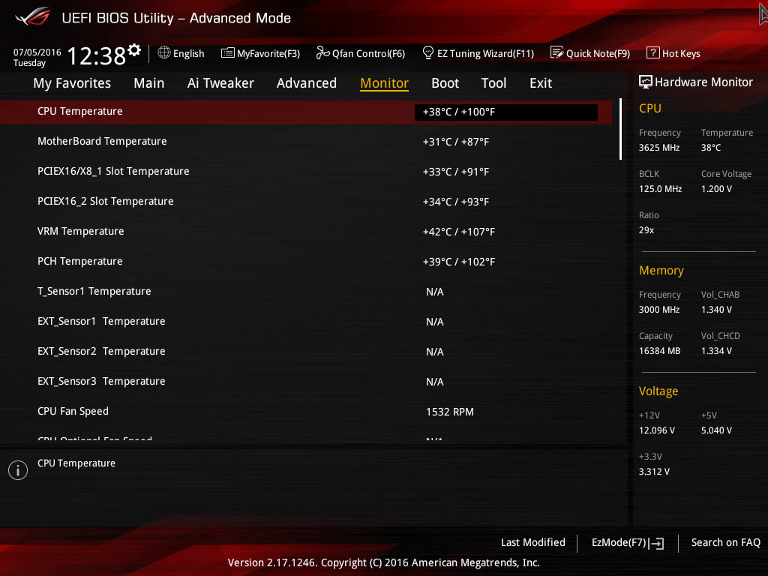Click the EzMode exit arrow icon
This screenshot has height=576, width=768.
pos(657,543)
